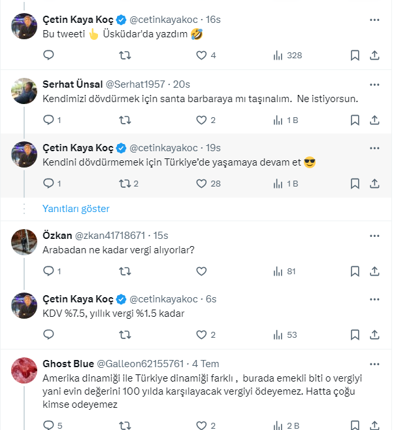Image resolution: width=394 pixels, height=430 pixels.
Task: Like the tweet with 28 likes
Action: (x=202, y=183)
